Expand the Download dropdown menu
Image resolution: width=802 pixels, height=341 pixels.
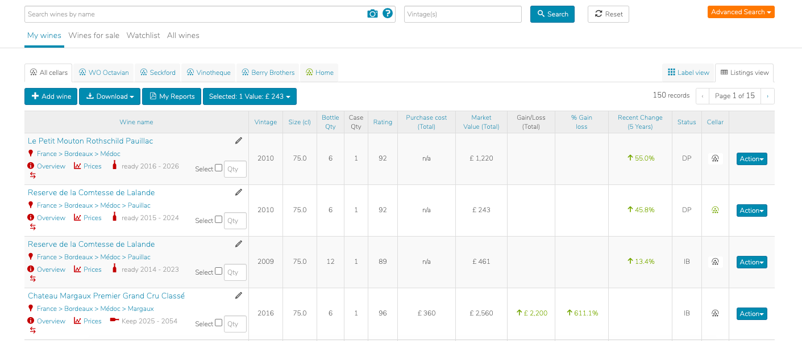(110, 96)
